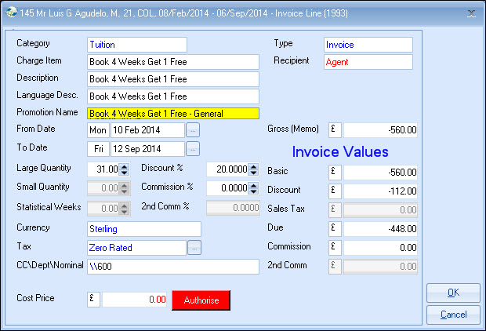Open the From Date picker ellipsis button
Viewport: 486px width, 331px height.
[193, 129]
